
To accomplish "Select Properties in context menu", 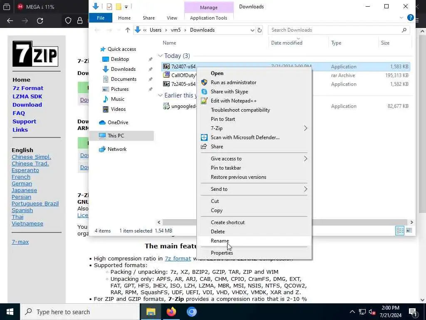I will tap(254, 253).
